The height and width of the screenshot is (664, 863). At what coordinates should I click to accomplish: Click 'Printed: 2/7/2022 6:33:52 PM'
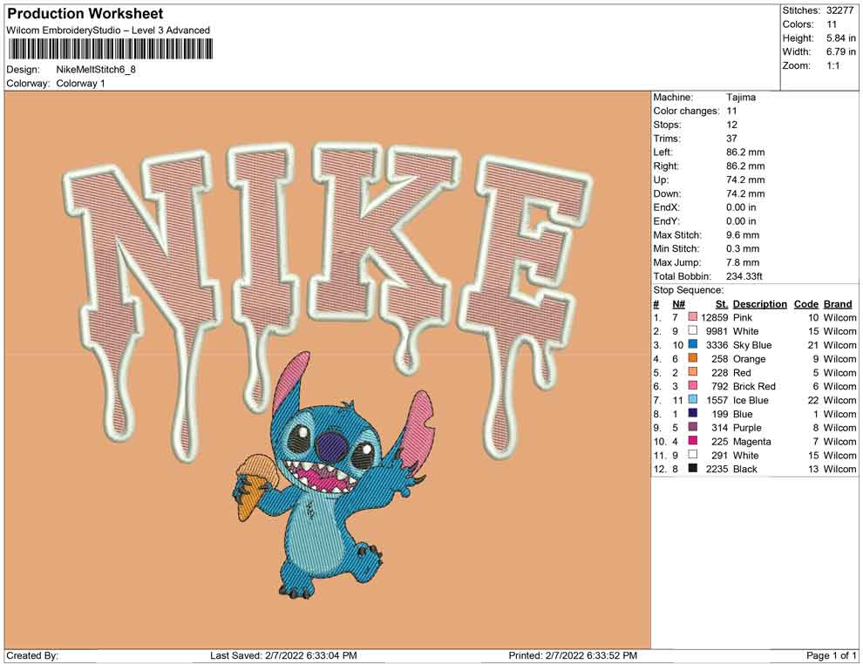coord(573,655)
